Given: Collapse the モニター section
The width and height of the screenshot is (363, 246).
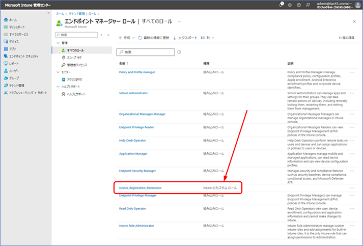Looking at the screenshot, I should coord(58,72).
